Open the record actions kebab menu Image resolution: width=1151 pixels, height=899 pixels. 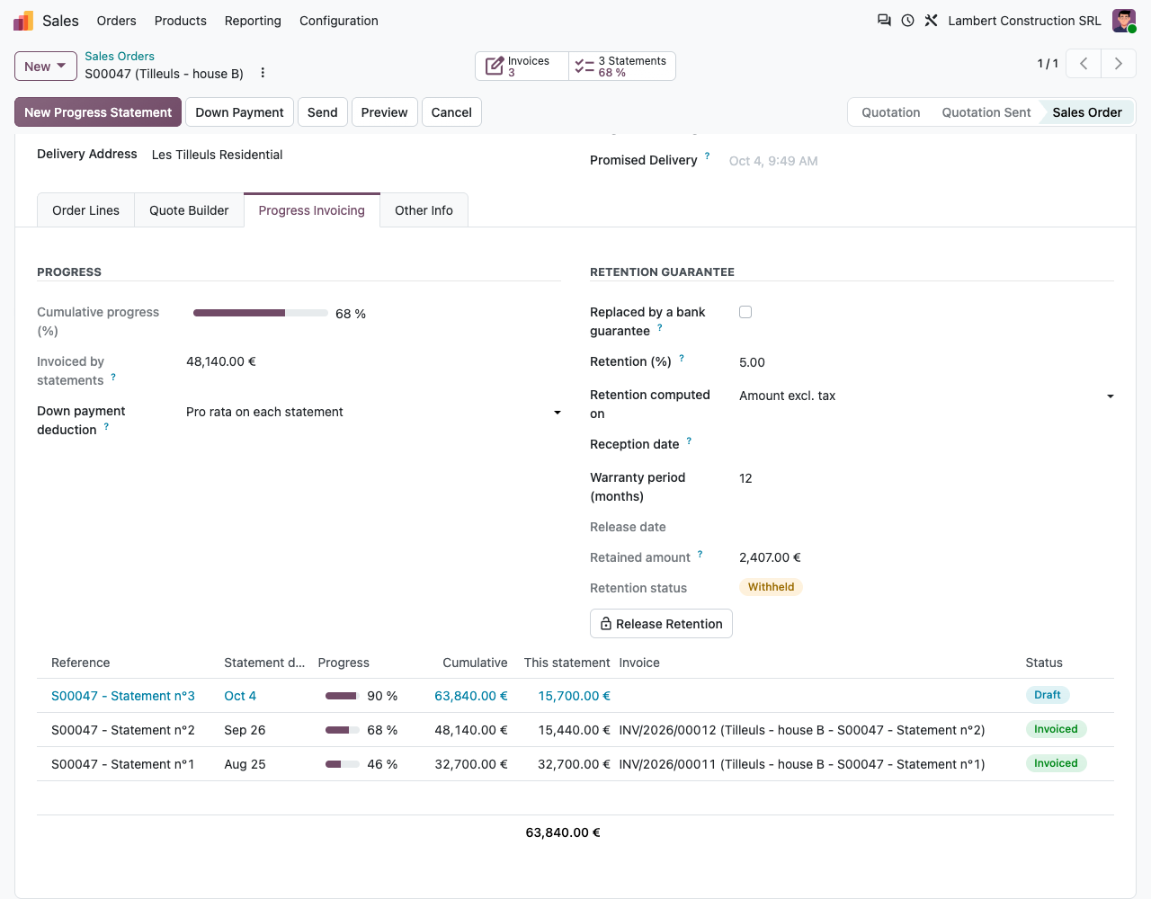263,73
